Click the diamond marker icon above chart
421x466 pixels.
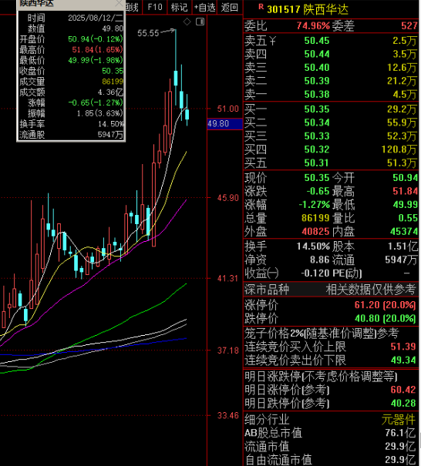click(x=187, y=22)
